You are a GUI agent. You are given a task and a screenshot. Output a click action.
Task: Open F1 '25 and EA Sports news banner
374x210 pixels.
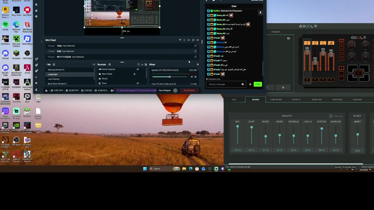(136, 90)
